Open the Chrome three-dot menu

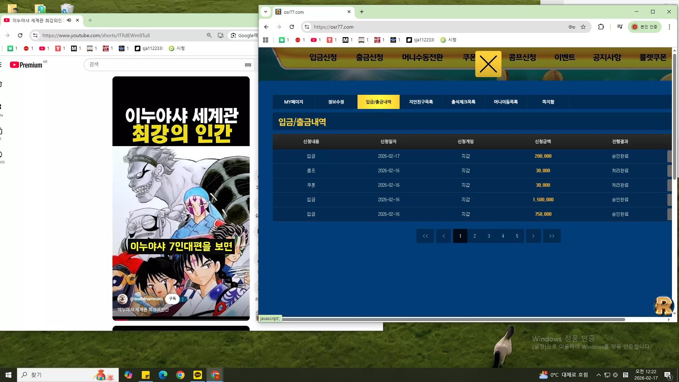(669, 27)
